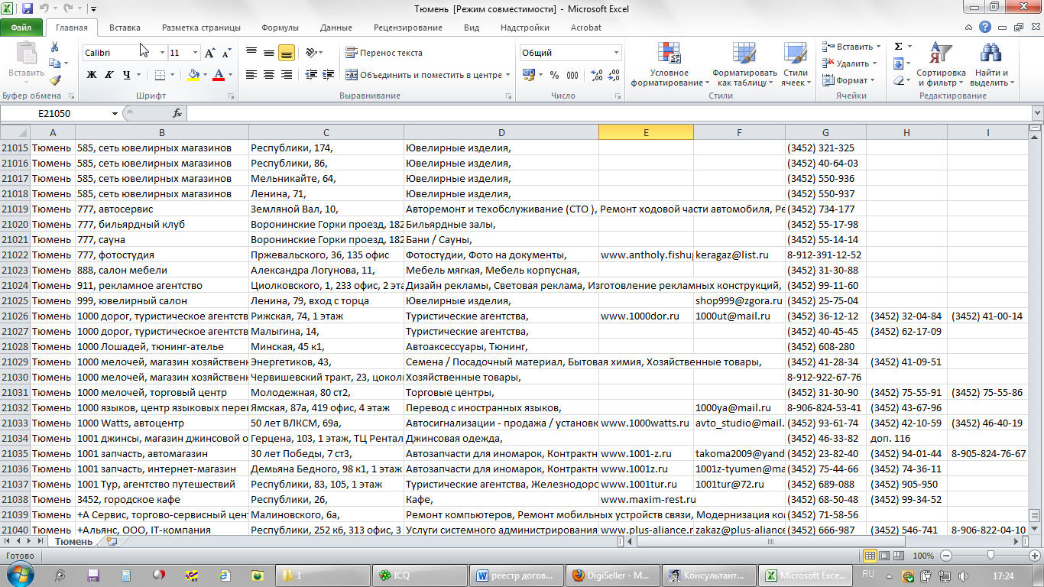Expand the fill color dropdown arrow
This screenshot has width=1044, height=587.
click(204, 75)
